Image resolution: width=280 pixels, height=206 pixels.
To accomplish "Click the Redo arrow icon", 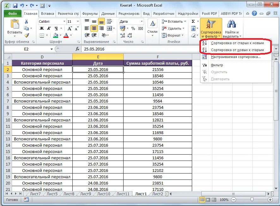I will [x=32, y=6].
